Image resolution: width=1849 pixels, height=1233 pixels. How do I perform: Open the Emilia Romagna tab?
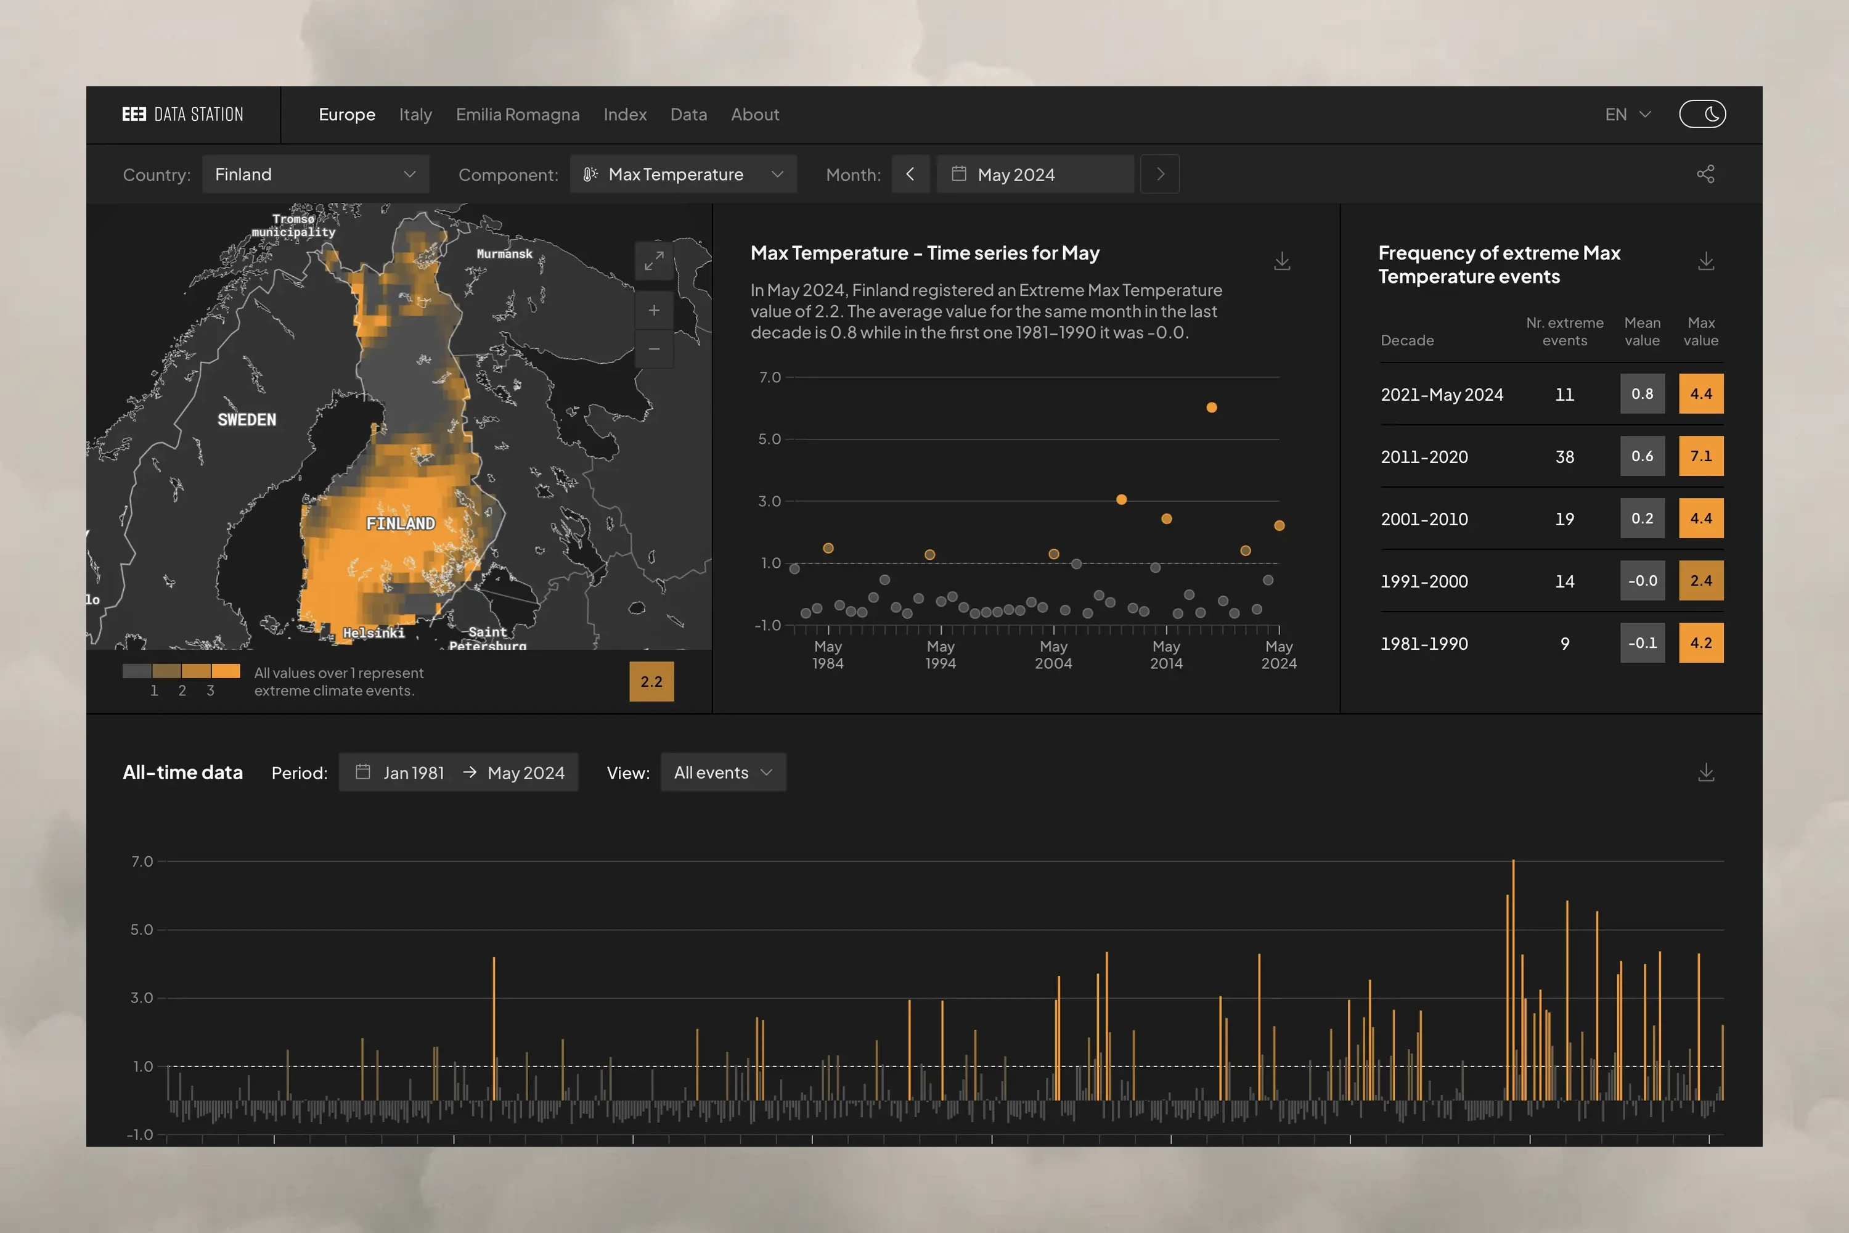[x=517, y=115]
